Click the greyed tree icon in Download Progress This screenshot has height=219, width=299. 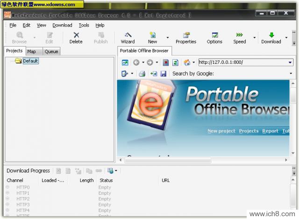tap(78, 171)
